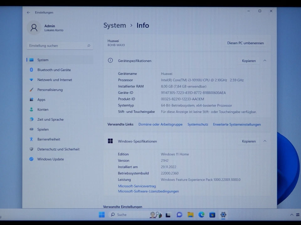Open Spielen via the Xbox icon

click(31, 129)
